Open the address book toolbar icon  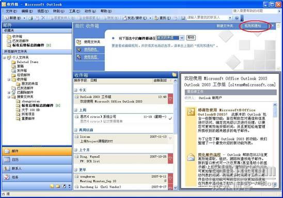[183, 18]
